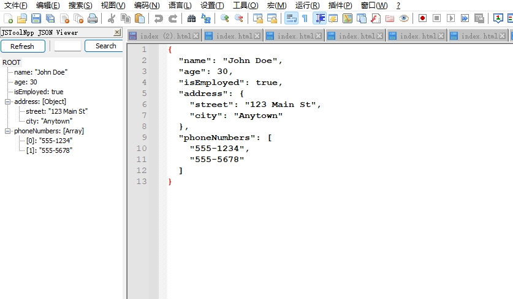Save the current file with the floppy icon

tap(36, 18)
